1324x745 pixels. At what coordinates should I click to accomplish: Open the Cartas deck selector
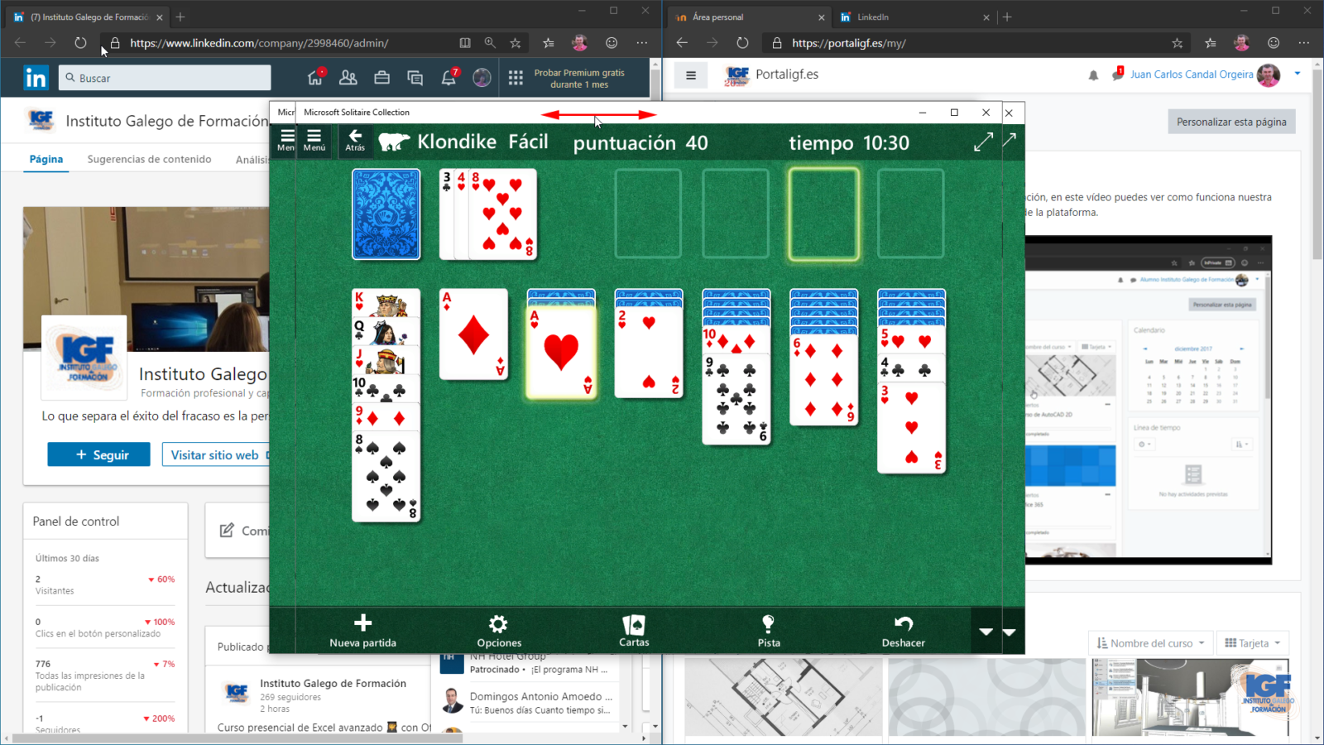pyautogui.click(x=634, y=625)
